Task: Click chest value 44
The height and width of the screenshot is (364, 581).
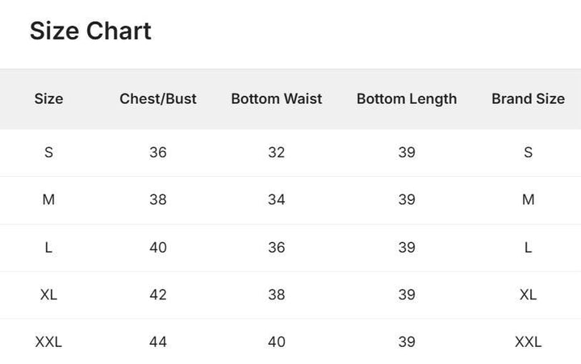Action: click(158, 342)
